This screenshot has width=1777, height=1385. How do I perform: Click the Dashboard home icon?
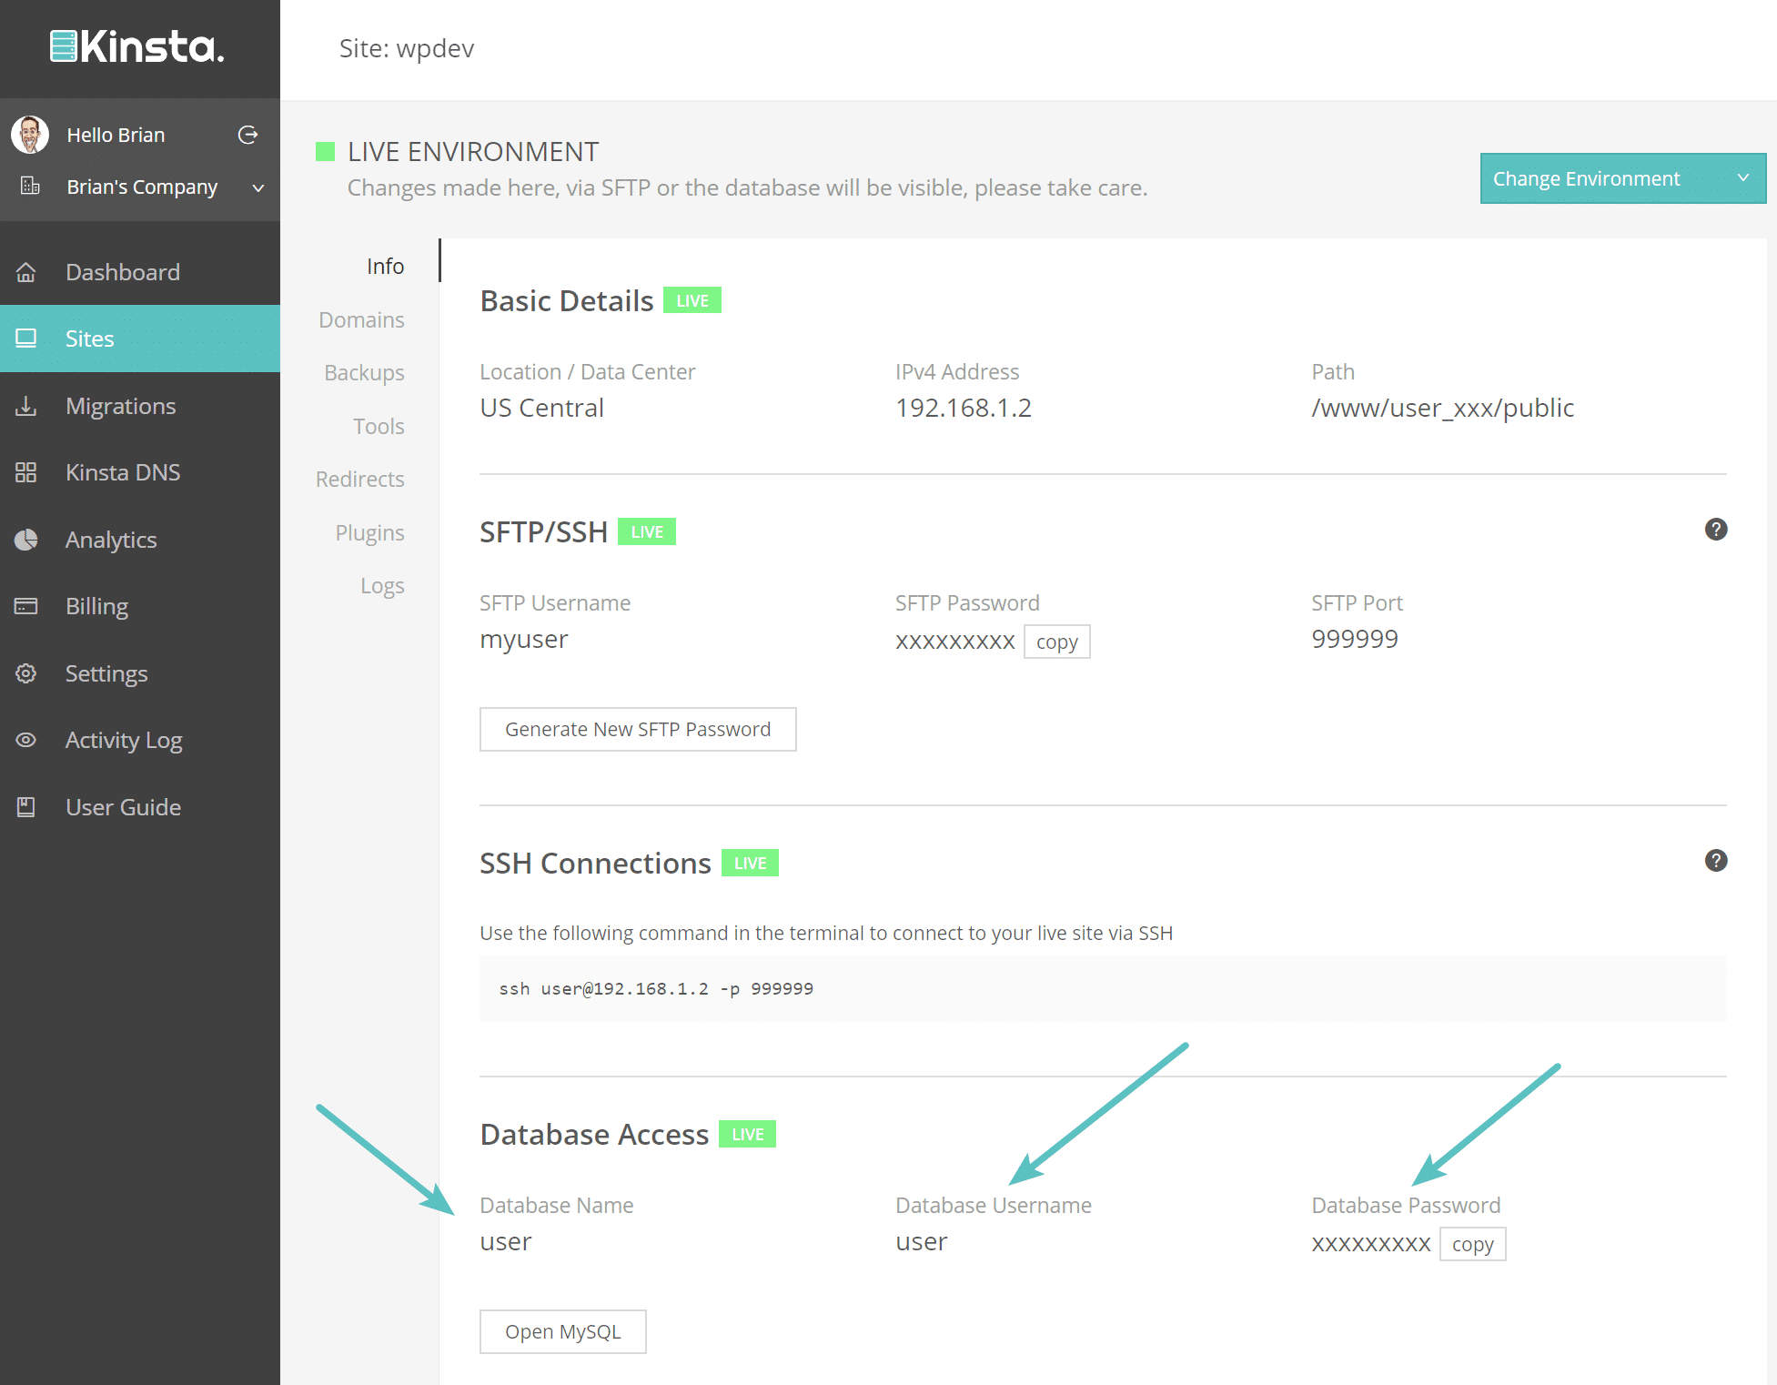pyautogui.click(x=26, y=272)
